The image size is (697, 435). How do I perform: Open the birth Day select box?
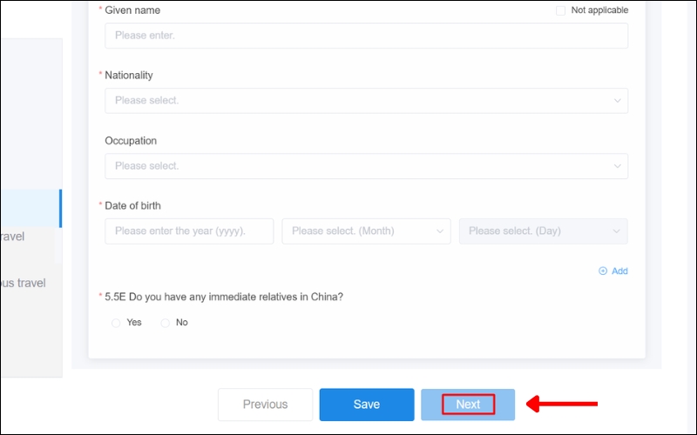tap(543, 231)
